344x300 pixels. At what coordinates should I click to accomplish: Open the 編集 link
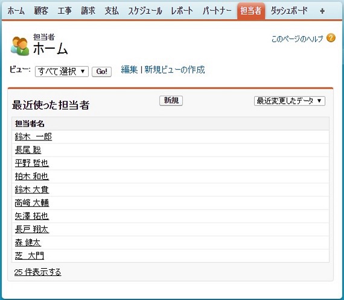click(x=129, y=70)
